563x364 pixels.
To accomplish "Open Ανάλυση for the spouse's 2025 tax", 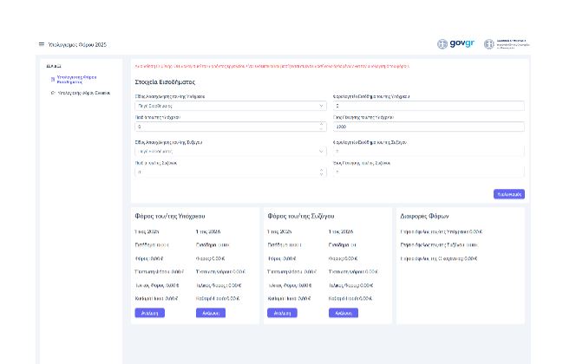I will coord(282,313).
